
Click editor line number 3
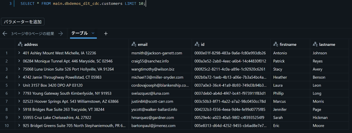(x=10, y=4)
